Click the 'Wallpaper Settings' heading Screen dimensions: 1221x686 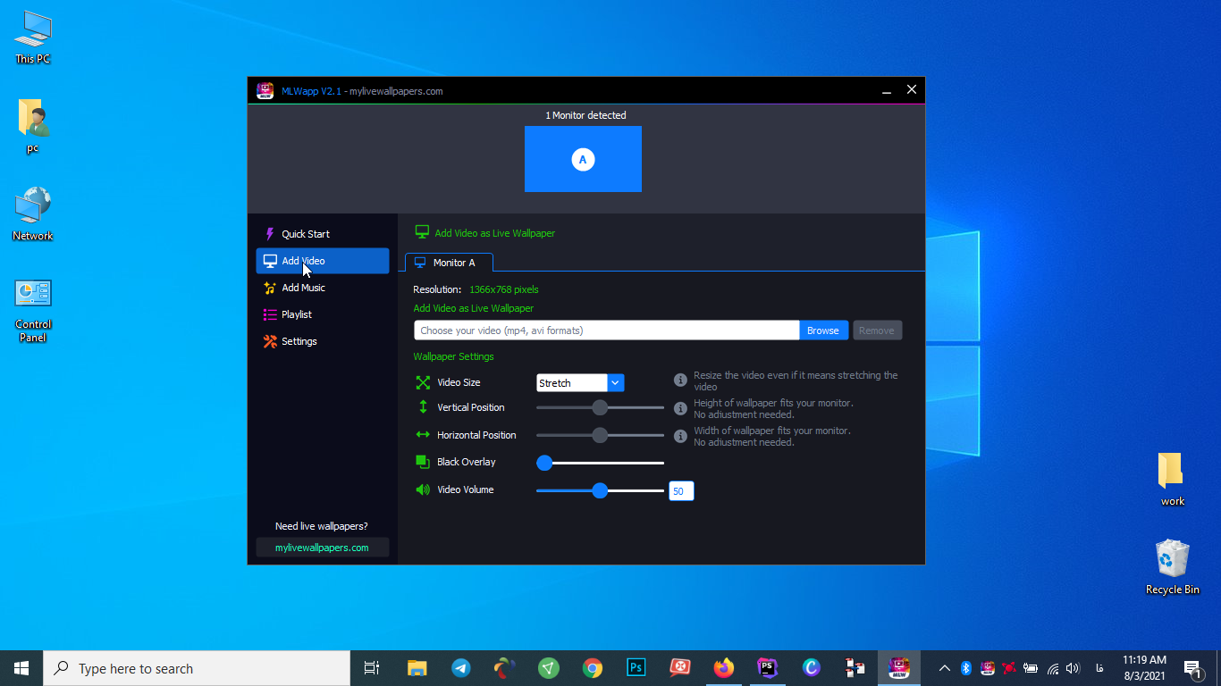pyautogui.click(x=453, y=356)
